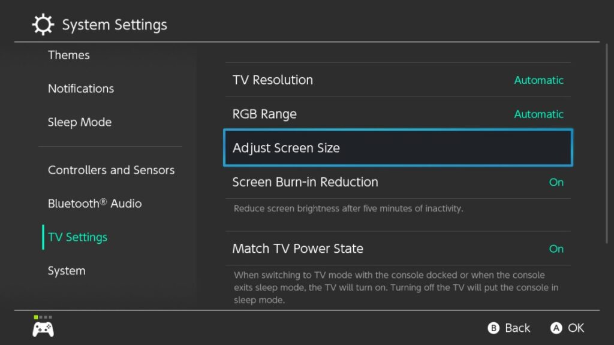Click the Back label in footer

click(517, 328)
